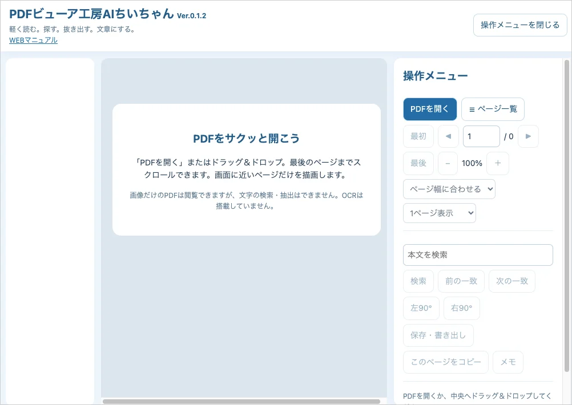572x405 pixels.
Task: Click the 検索 button
Action: pyautogui.click(x=418, y=281)
